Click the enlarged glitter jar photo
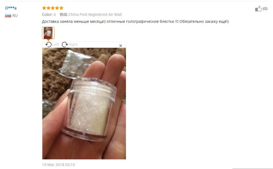273x169 pixels. (x=84, y=104)
